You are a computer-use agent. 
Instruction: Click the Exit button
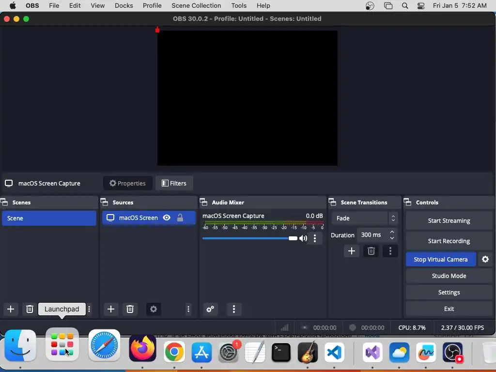449,309
